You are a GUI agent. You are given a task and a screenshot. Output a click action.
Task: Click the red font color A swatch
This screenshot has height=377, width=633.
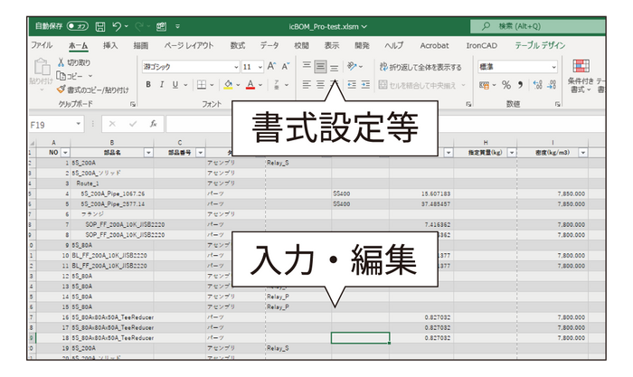pos(250,85)
